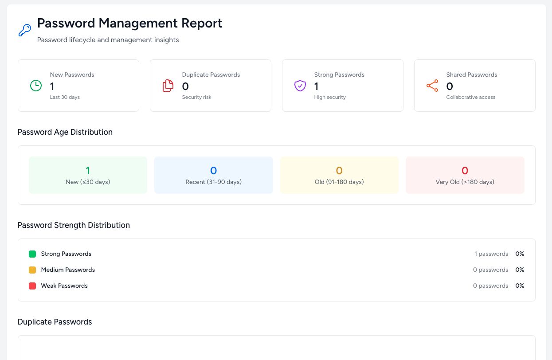Click the yellow Old (91-180 days) tile

[339, 175]
